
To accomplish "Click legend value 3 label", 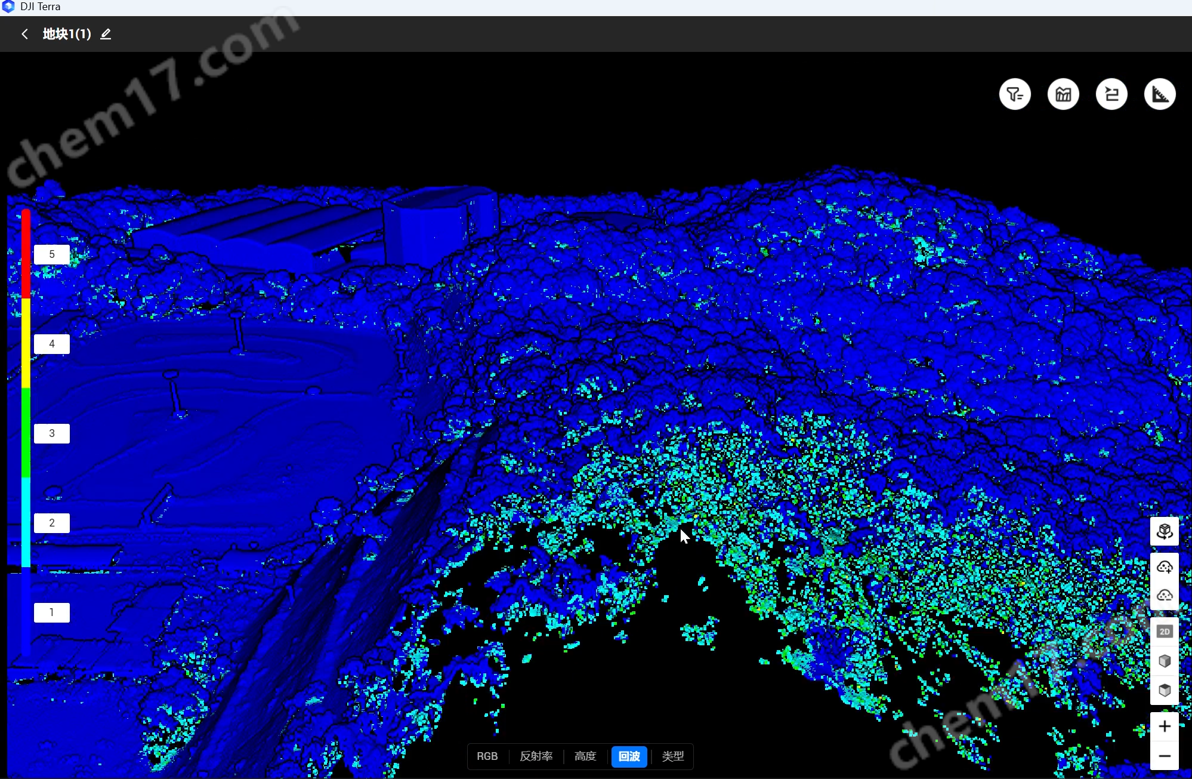I will tap(52, 433).
